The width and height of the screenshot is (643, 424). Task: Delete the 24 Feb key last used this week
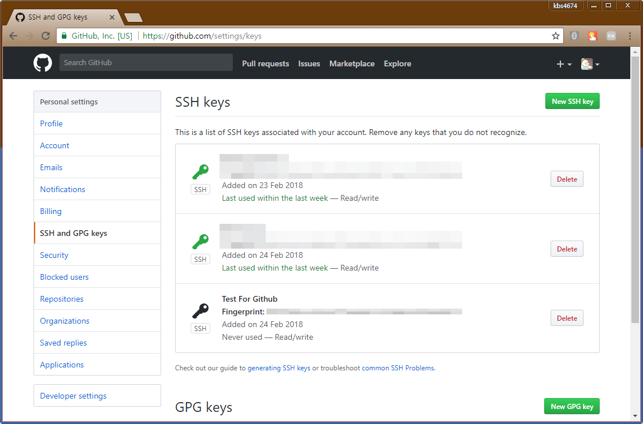tap(567, 249)
